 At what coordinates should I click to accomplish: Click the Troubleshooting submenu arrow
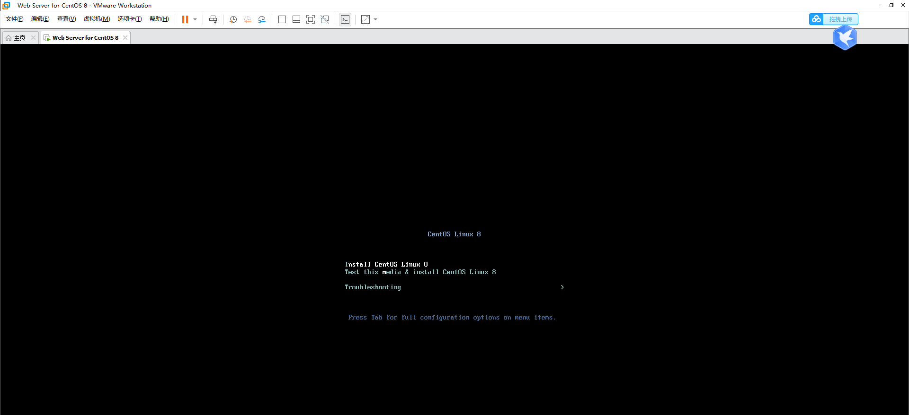click(x=562, y=287)
